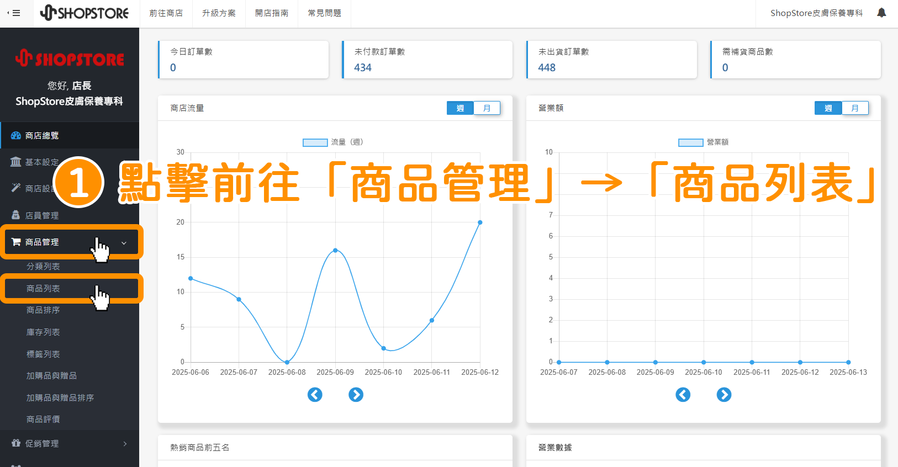This screenshot has height=467, width=898.
Task: Click 需補貨商品數 stat card
Action: click(x=796, y=60)
